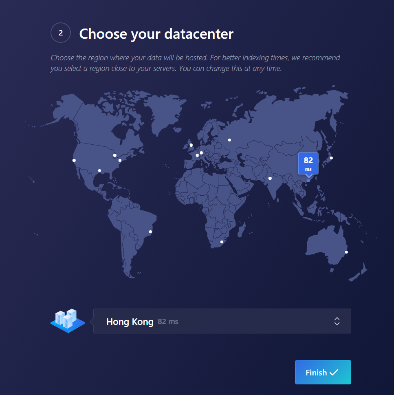This screenshot has width=394, height=395.
Task: Click the Finish button
Action: coord(323,372)
